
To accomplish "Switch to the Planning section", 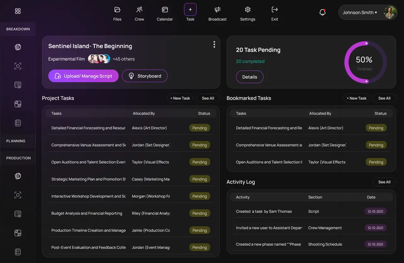I will coord(15,141).
